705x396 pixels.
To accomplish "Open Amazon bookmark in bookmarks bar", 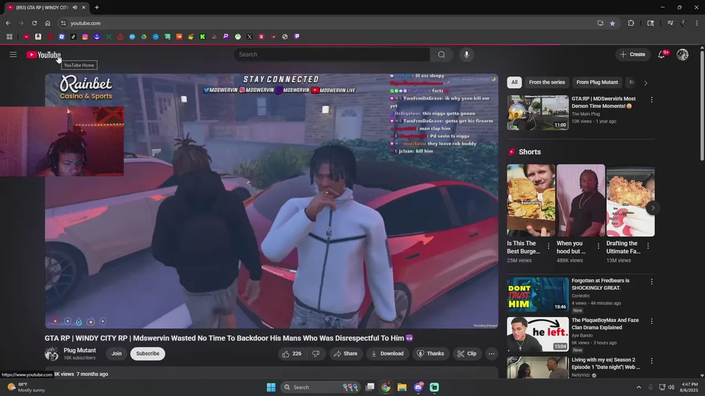I will [38, 37].
